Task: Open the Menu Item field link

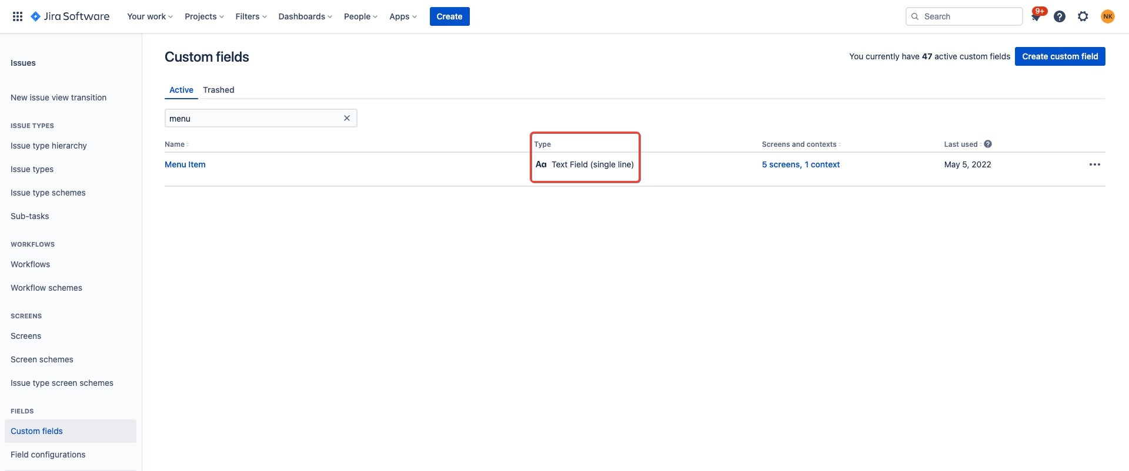Action: [x=185, y=164]
